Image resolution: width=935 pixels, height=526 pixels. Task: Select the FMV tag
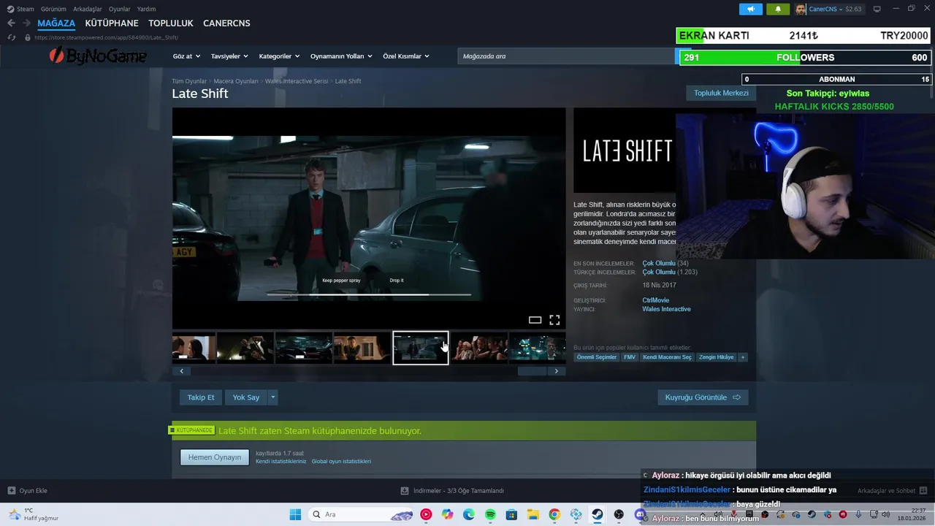630,357
